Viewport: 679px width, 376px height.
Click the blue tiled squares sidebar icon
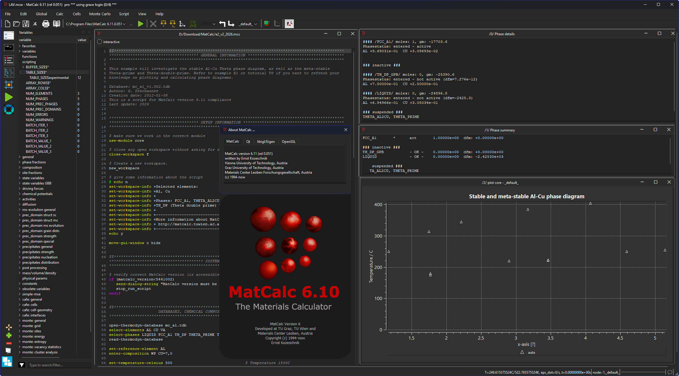coord(7,362)
